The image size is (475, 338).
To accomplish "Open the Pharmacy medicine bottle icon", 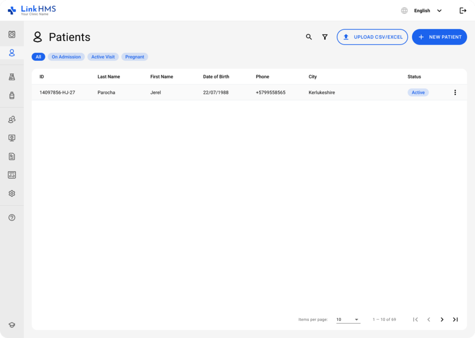I will pos(12,95).
